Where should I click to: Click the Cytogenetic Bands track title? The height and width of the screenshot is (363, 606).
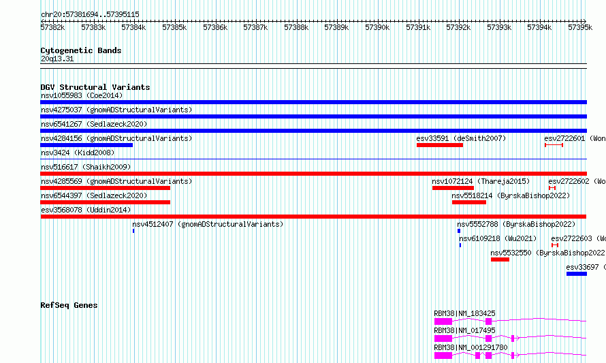[x=81, y=50]
